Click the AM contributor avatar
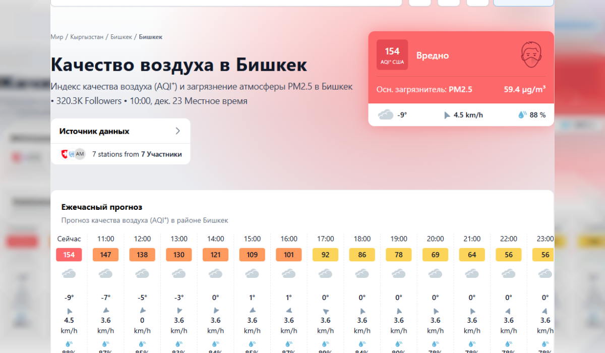 pyautogui.click(x=80, y=154)
